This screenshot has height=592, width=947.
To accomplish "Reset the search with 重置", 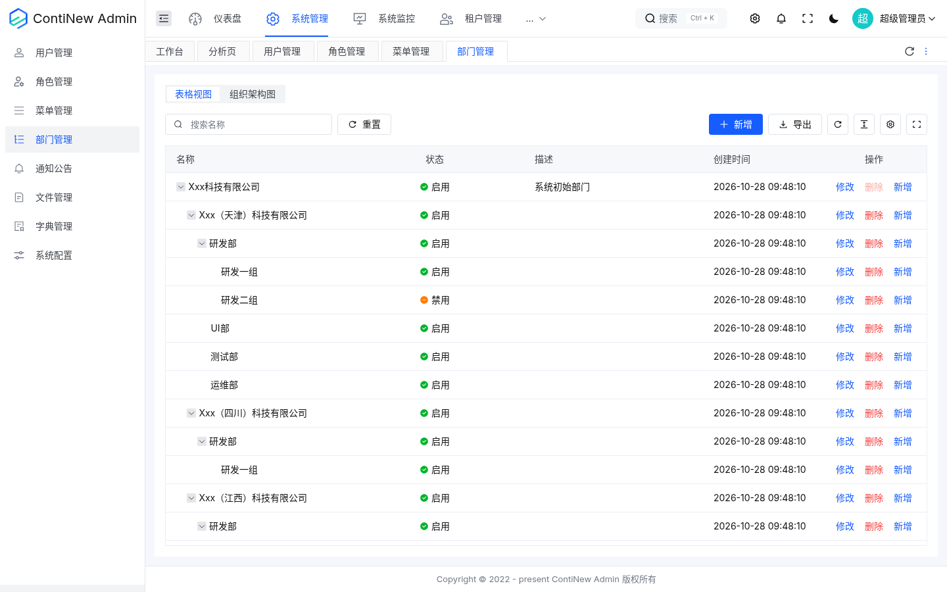I will [364, 124].
